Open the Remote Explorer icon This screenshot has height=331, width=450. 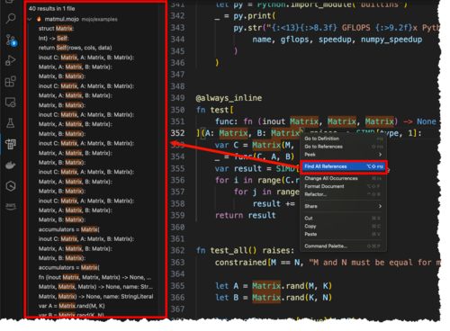(11, 103)
